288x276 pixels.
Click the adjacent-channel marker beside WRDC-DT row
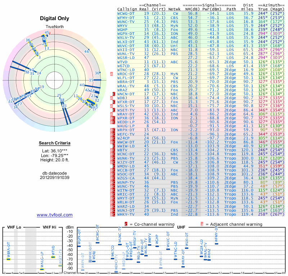(111, 74)
